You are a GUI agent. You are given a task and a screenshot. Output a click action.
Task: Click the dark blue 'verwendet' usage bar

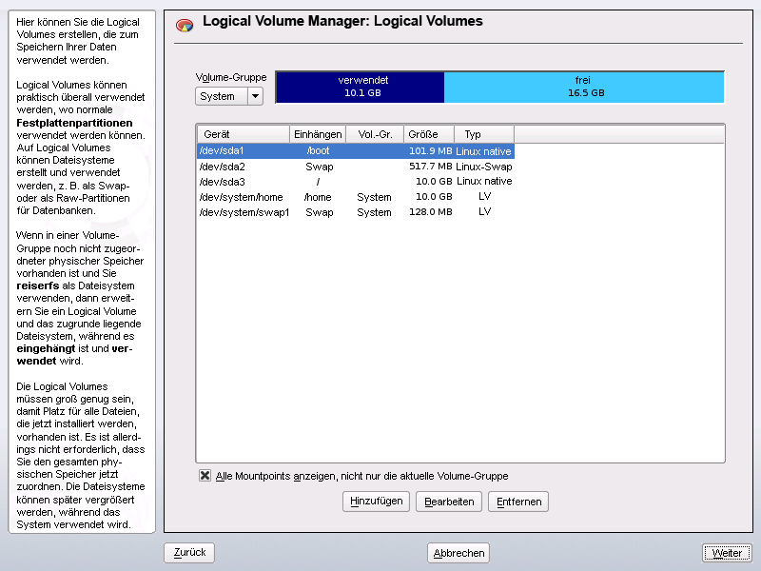[360, 87]
